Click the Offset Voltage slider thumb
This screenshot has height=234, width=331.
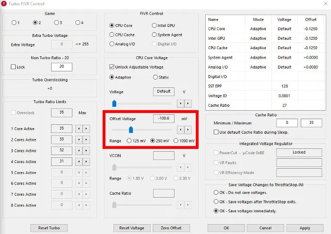(x=131, y=130)
